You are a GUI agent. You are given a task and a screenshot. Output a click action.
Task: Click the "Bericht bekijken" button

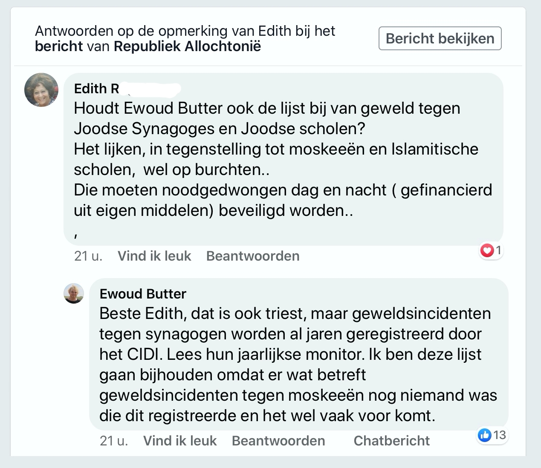click(440, 38)
